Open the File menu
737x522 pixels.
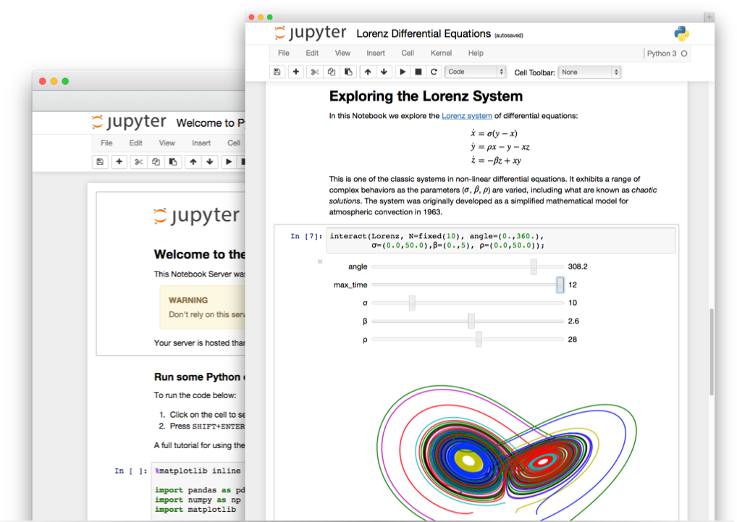[283, 53]
